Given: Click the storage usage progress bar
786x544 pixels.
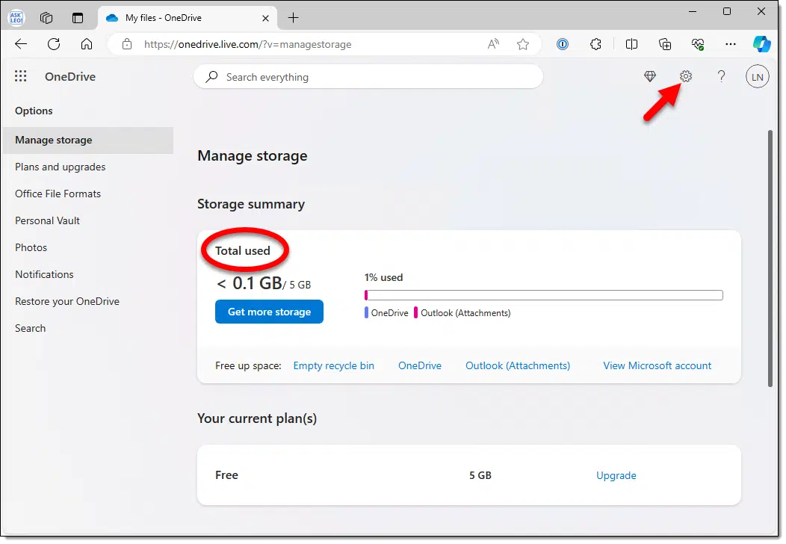Looking at the screenshot, I should [x=544, y=295].
